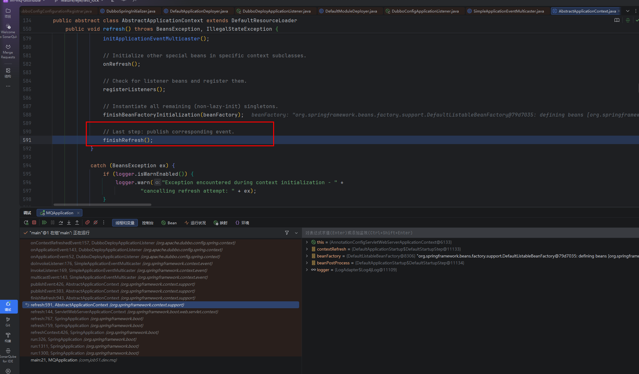This screenshot has width=639, height=374.
Task: Click the Step Over icon
Action: coord(61,223)
